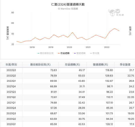
Task: Click the value 61.81 in 2021Q3 row
Action: (54, 92)
